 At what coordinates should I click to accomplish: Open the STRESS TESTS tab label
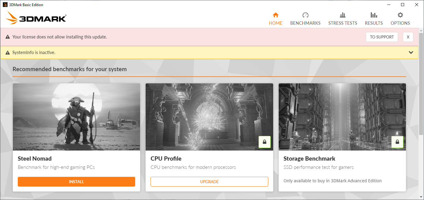343,23
